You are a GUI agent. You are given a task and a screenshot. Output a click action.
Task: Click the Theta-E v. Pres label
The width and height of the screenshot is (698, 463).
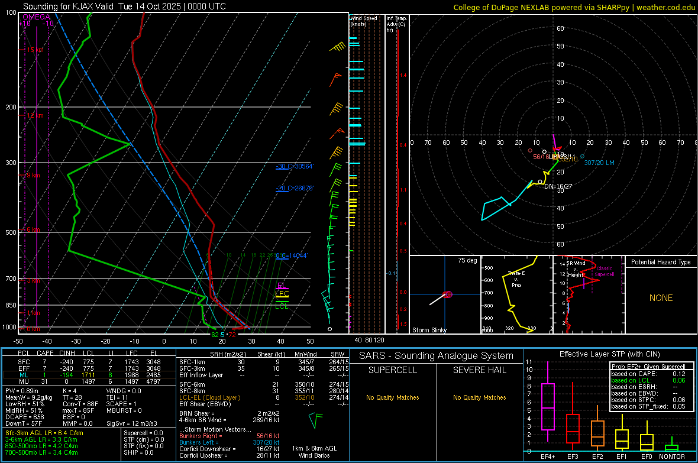516,279
